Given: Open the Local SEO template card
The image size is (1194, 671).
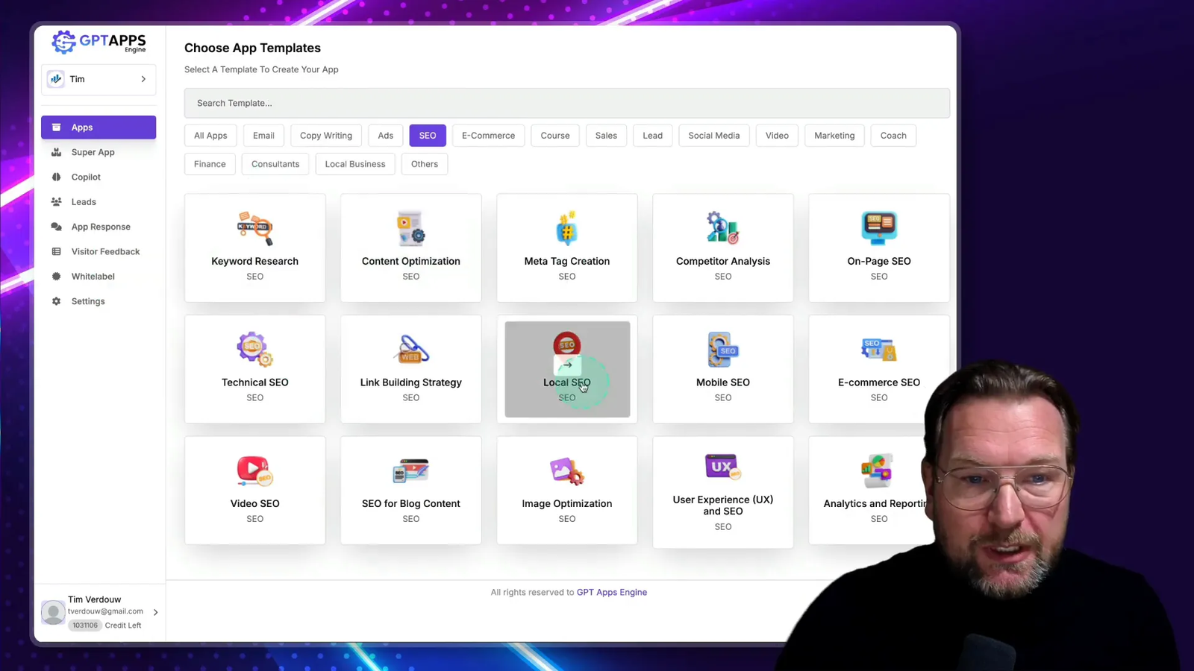Looking at the screenshot, I should click(x=567, y=369).
